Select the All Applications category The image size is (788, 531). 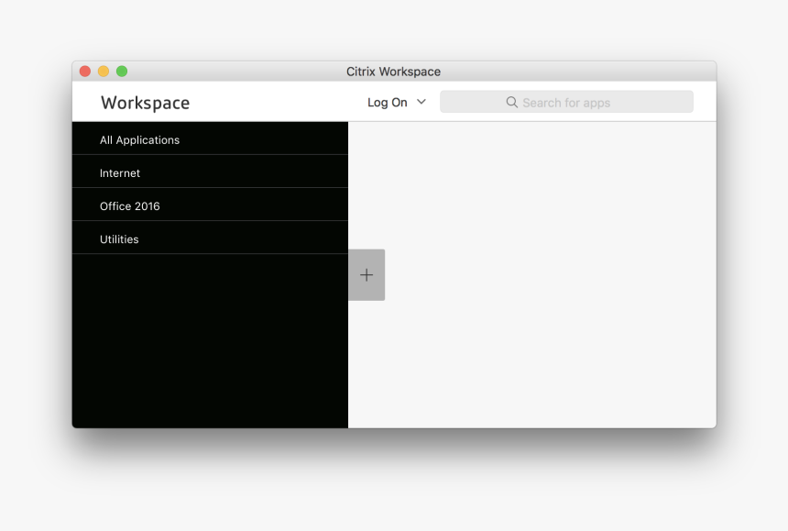(x=139, y=139)
